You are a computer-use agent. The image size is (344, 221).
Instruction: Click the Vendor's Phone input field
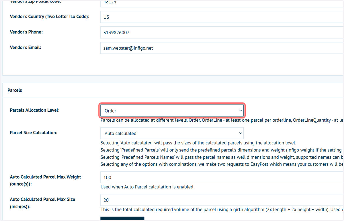pyautogui.click(x=222, y=33)
